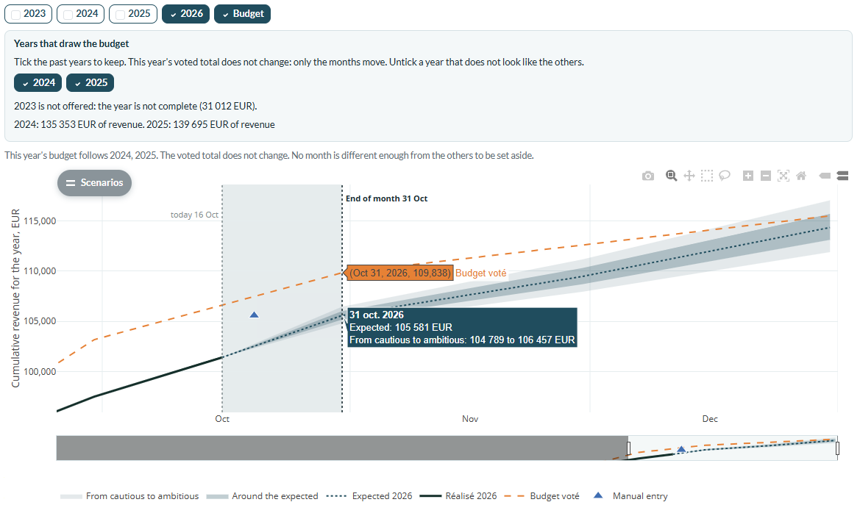Toggle Manual entry legend item

tap(630, 495)
